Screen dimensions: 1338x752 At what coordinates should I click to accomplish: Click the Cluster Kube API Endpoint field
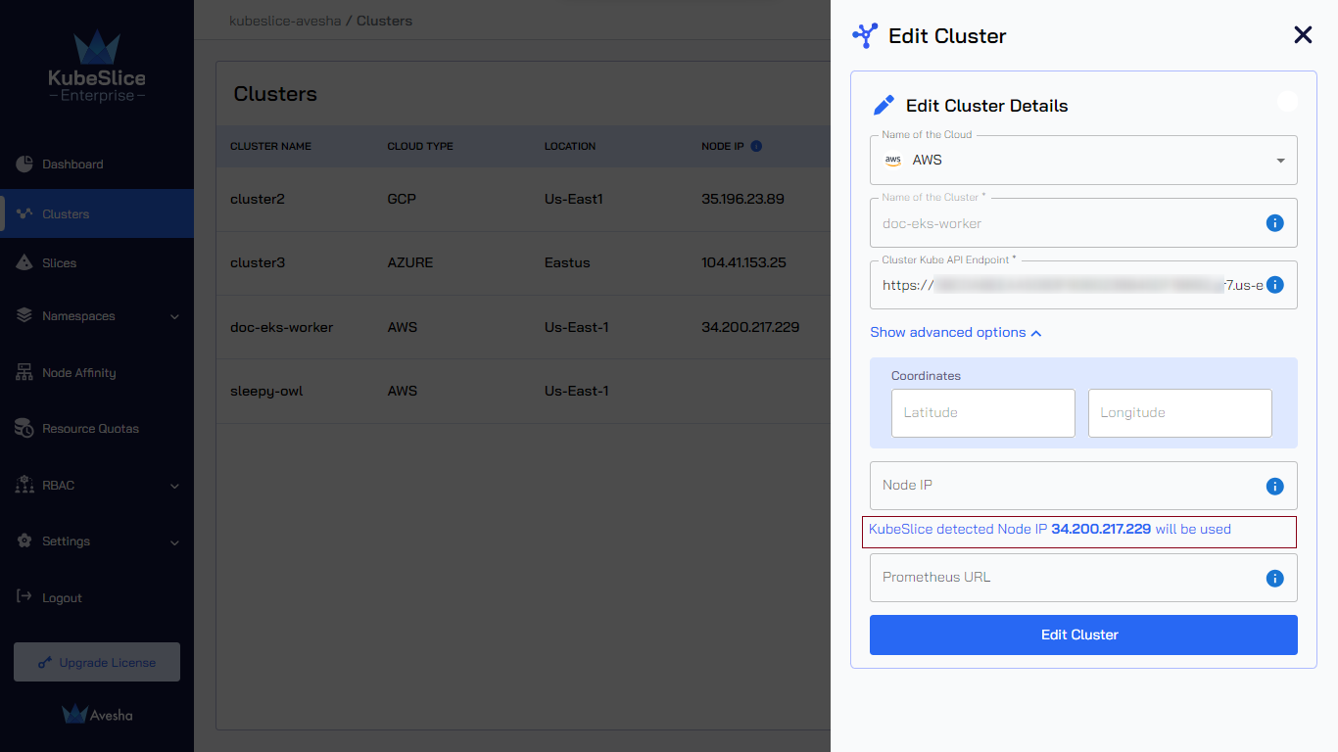(1083, 285)
